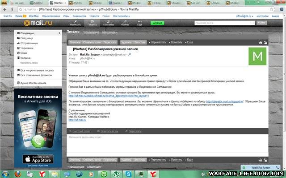Open the Письма tab in header
The image size is (286, 178).
click(x=92, y=23)
